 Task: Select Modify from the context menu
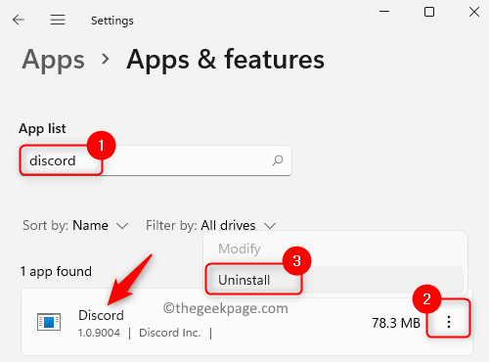coord(240,249)
